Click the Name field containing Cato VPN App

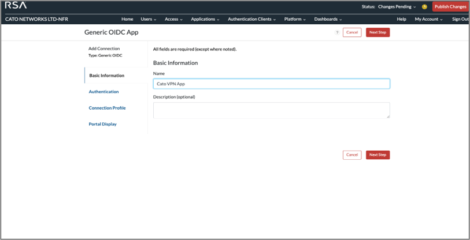(272, 84)
